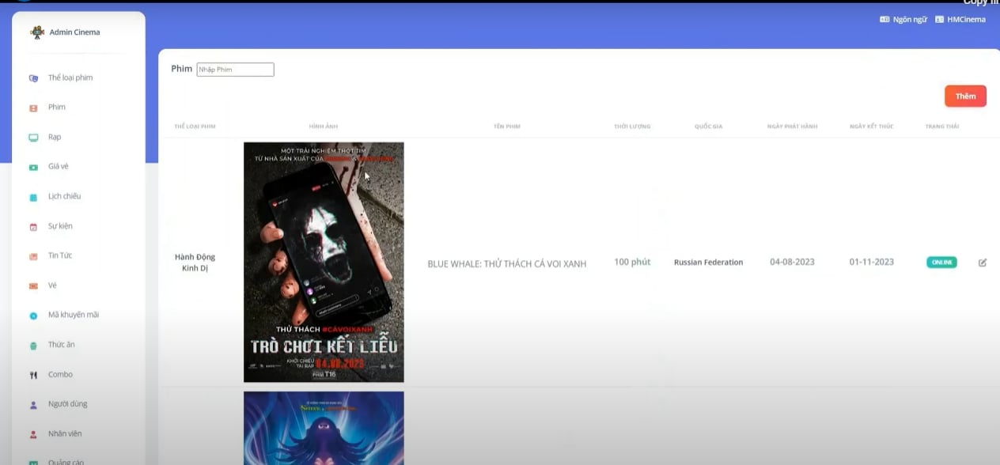Click the Lịch chiếu icon
Viewport: 1000px width, 465px height.
[x=33, y=197]
